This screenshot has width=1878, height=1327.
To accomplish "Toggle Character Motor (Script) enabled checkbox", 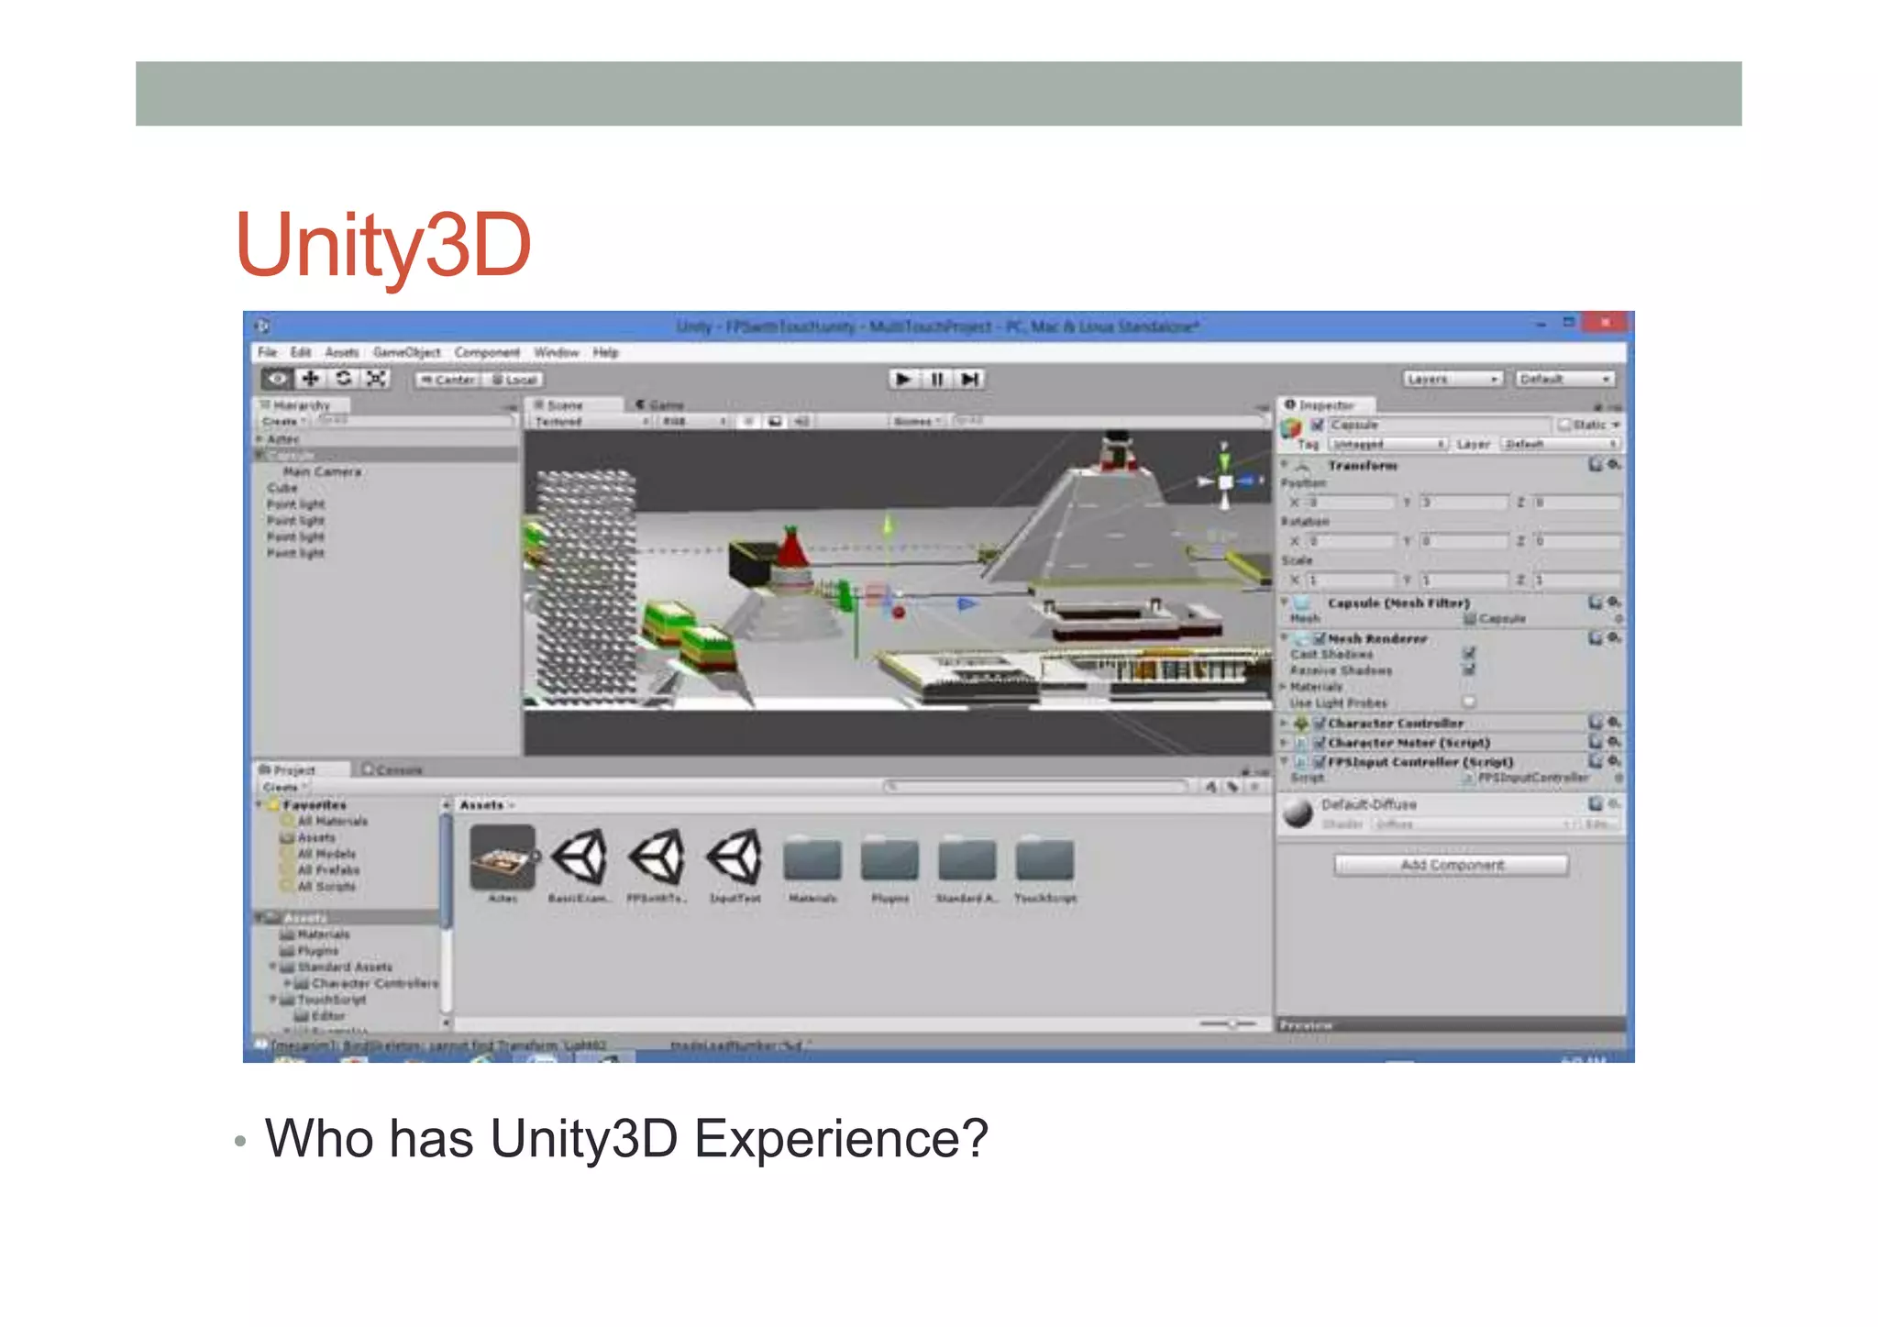I will [x=1320, y=743].
